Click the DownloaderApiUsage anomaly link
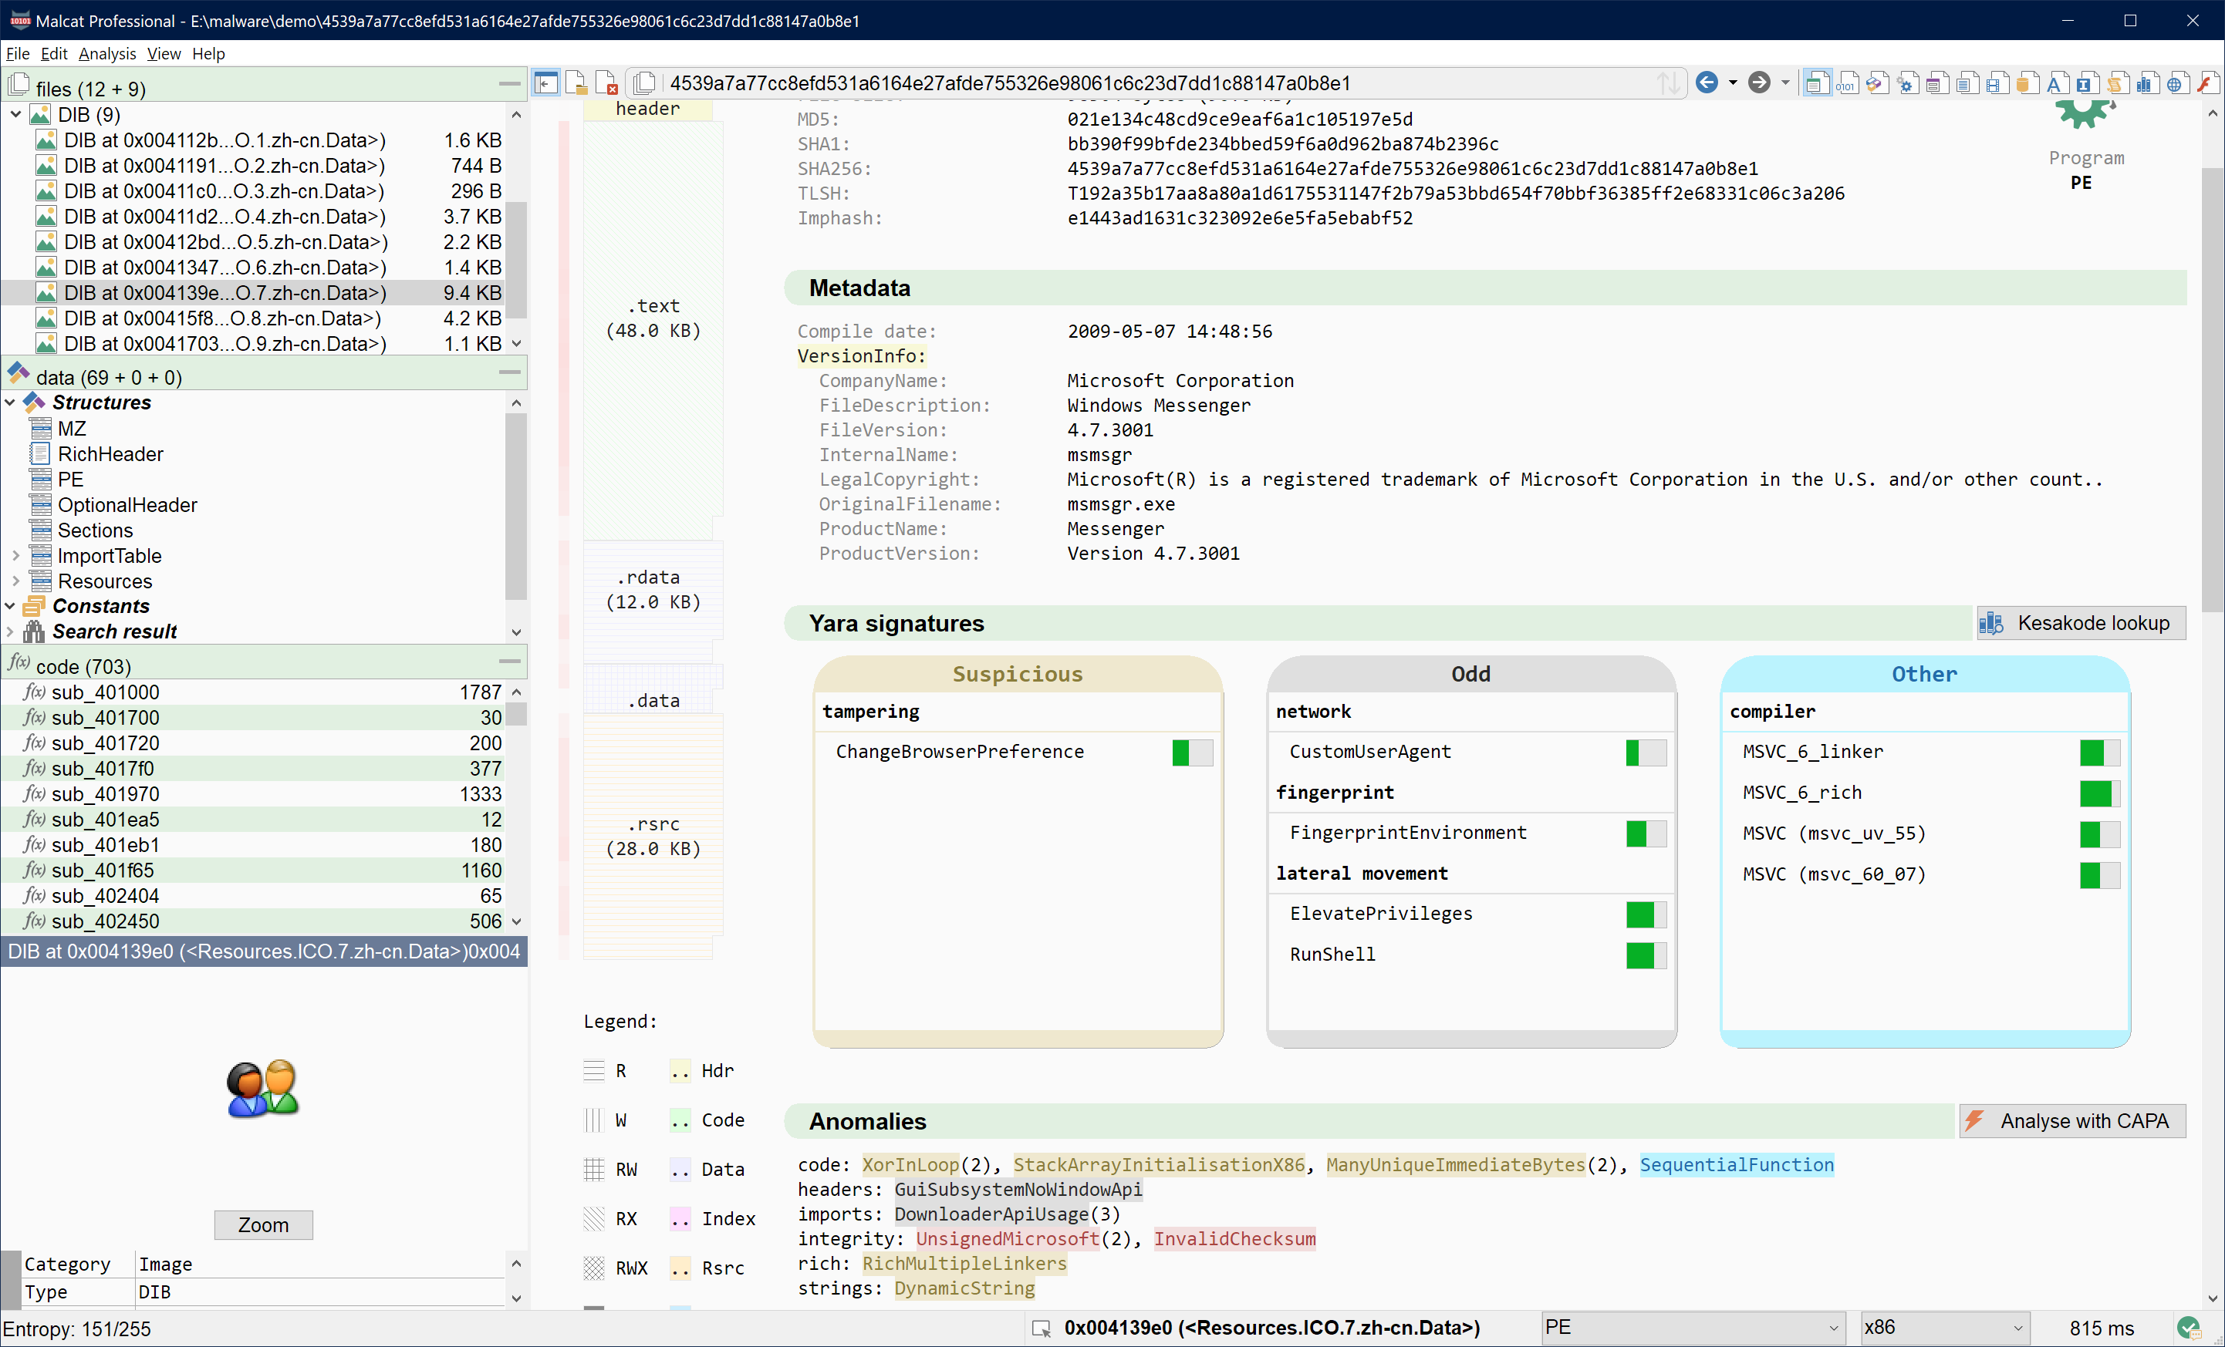Viewport: 2225px width, 1347px height. tap(991, 1214)
